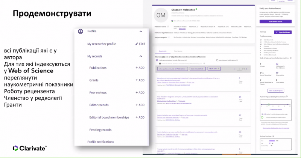Screen dimensions: 301x158
Task: Click info icon by Web of Science Core Collection metrics
Action: pos(291,58)
